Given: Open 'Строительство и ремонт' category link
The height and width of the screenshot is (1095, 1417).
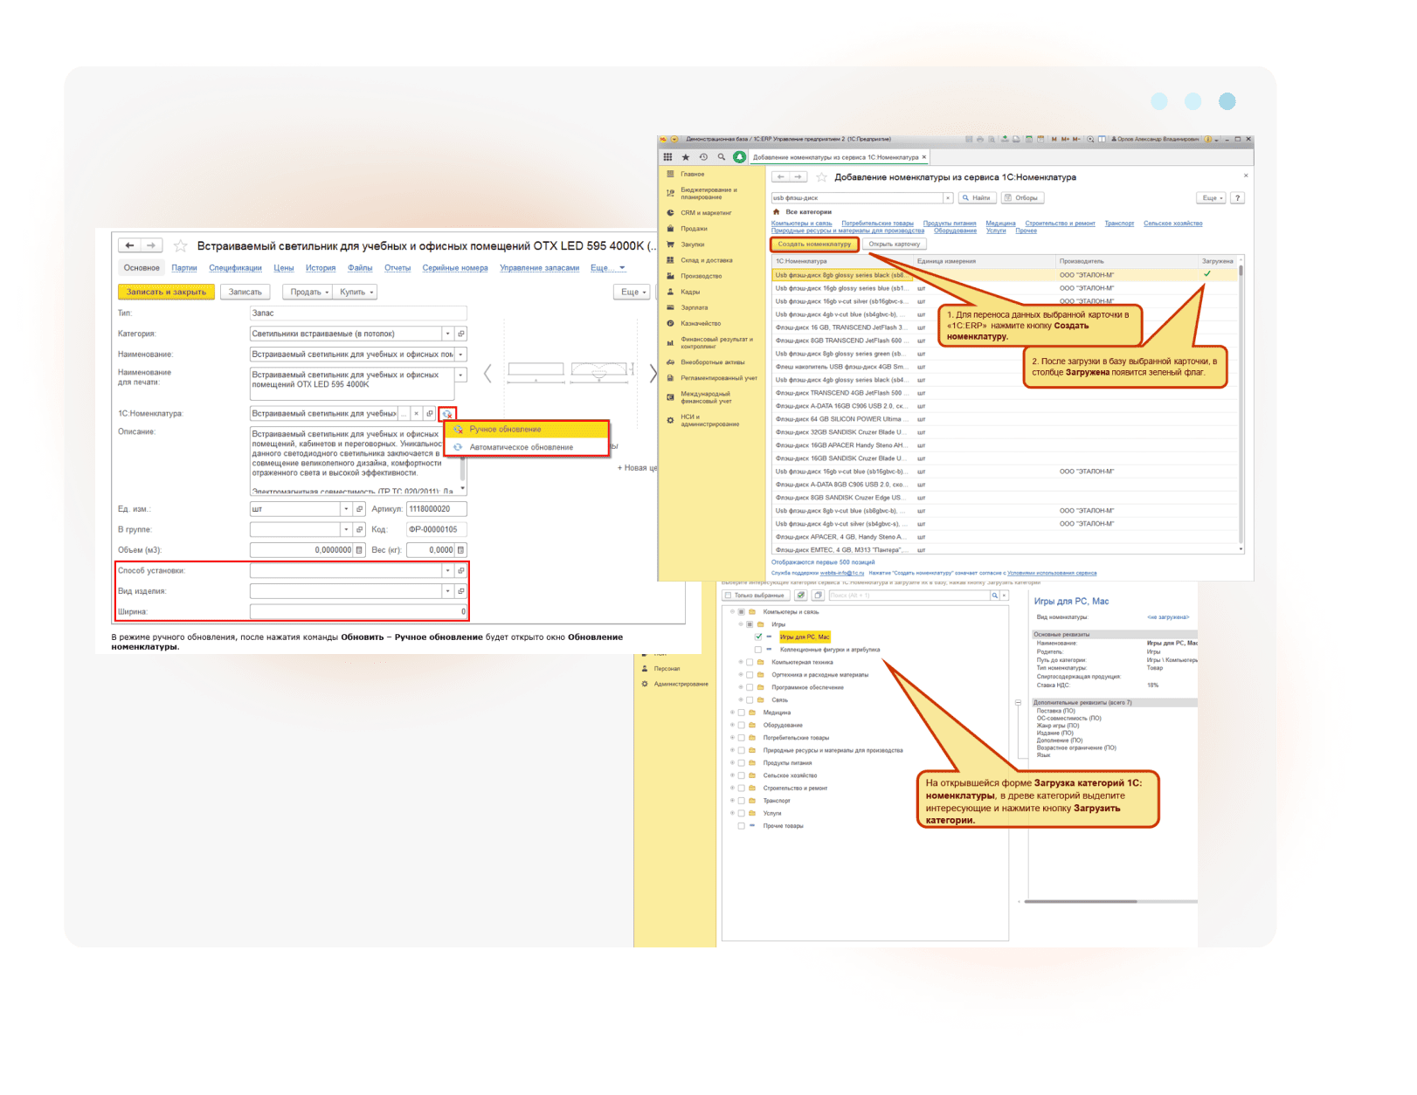Looking at the screenshot, I should point(1060,224).
